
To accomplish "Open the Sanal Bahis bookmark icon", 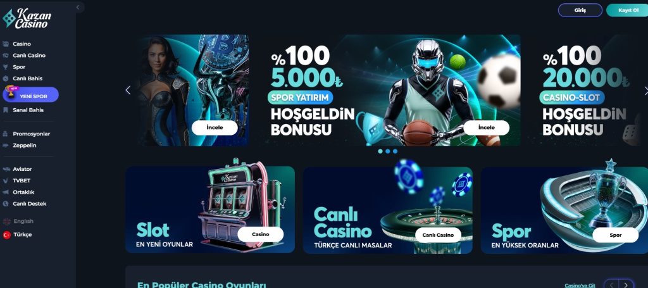I will tap(5, 110).
